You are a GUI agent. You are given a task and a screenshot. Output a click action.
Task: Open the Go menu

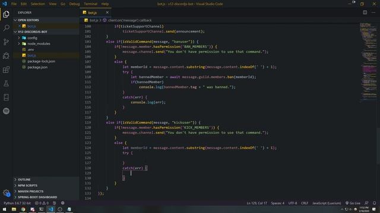pyautogui.click(x=63, y=4)
